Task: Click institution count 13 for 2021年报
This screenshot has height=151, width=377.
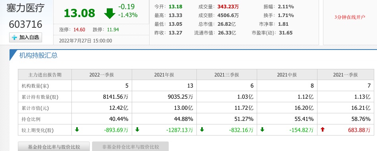Action: (x=190, y=86)
